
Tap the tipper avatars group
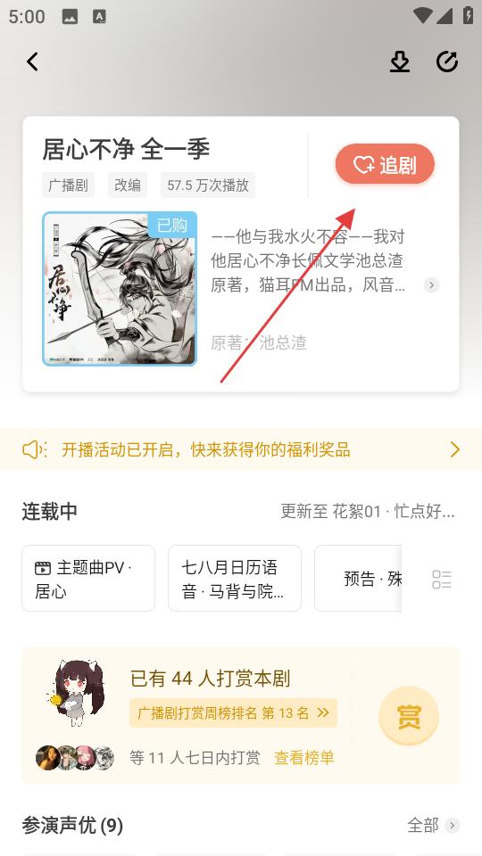click(x=75, y=758)
